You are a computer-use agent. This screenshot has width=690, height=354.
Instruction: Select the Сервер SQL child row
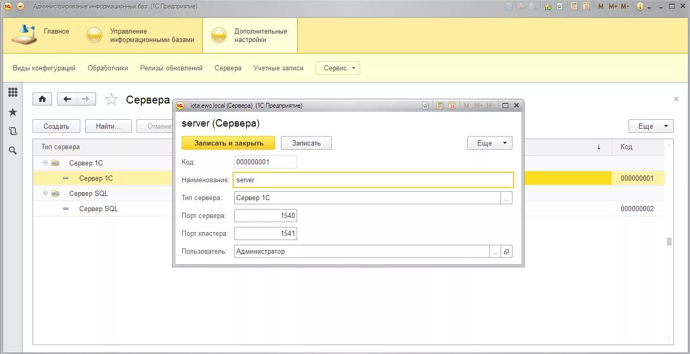pos(99,209)
